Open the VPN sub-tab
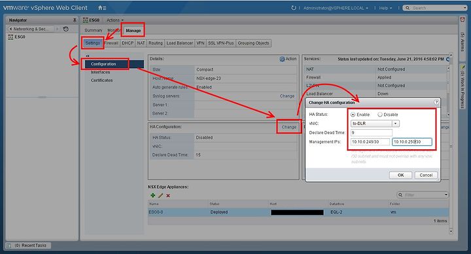This screenshot has width=471, height=254. (200, 43)
